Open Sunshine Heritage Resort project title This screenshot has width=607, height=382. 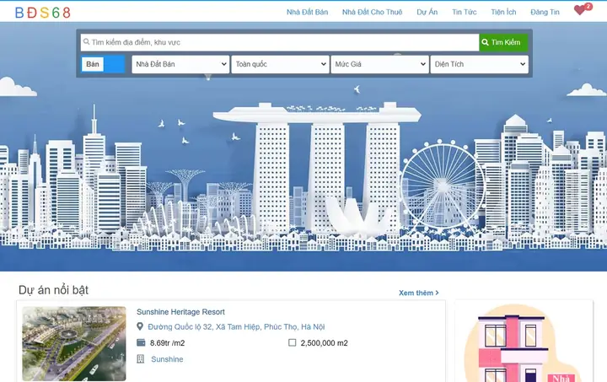point(180,312)
